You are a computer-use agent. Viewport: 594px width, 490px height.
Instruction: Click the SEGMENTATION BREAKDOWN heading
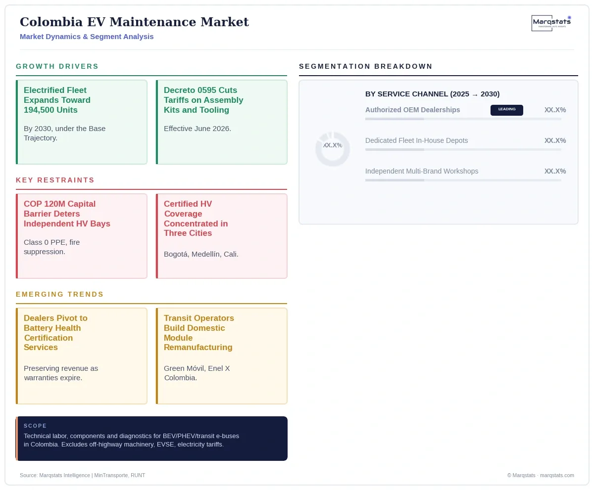point(366,66)
